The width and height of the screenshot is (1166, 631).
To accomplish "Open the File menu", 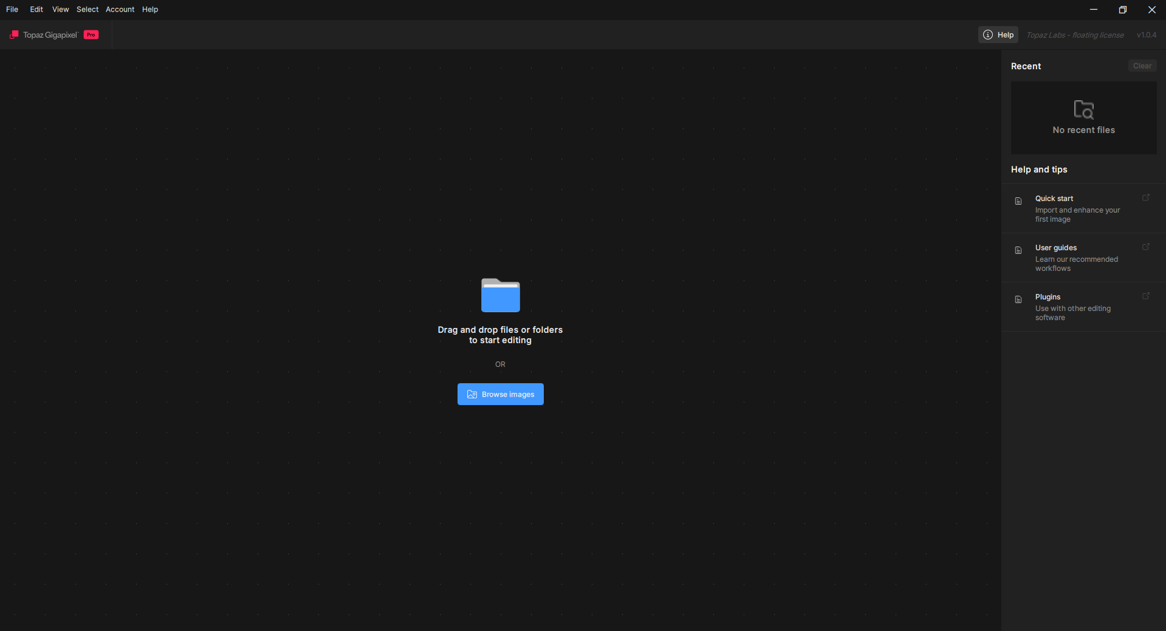I will pos(12,9).
